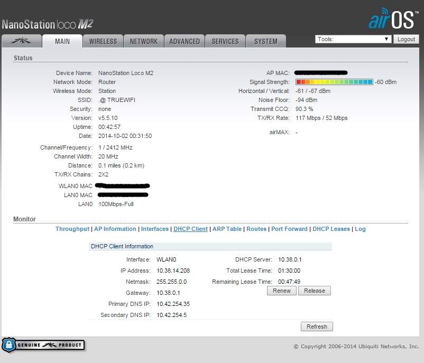Click the Interface value WLAN0
The image size is (424, 363).
pyautogui.click(x=166, y=259)
